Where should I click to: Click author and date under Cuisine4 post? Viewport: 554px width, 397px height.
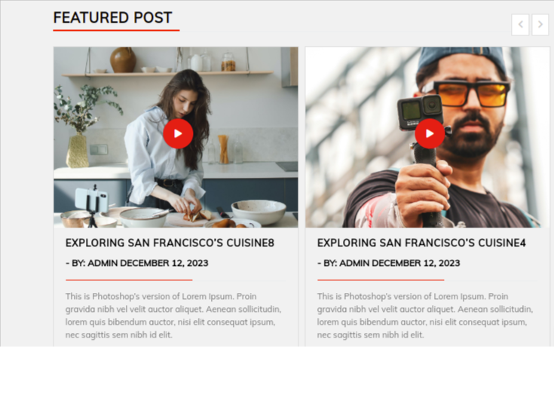(x=389, y=263)
